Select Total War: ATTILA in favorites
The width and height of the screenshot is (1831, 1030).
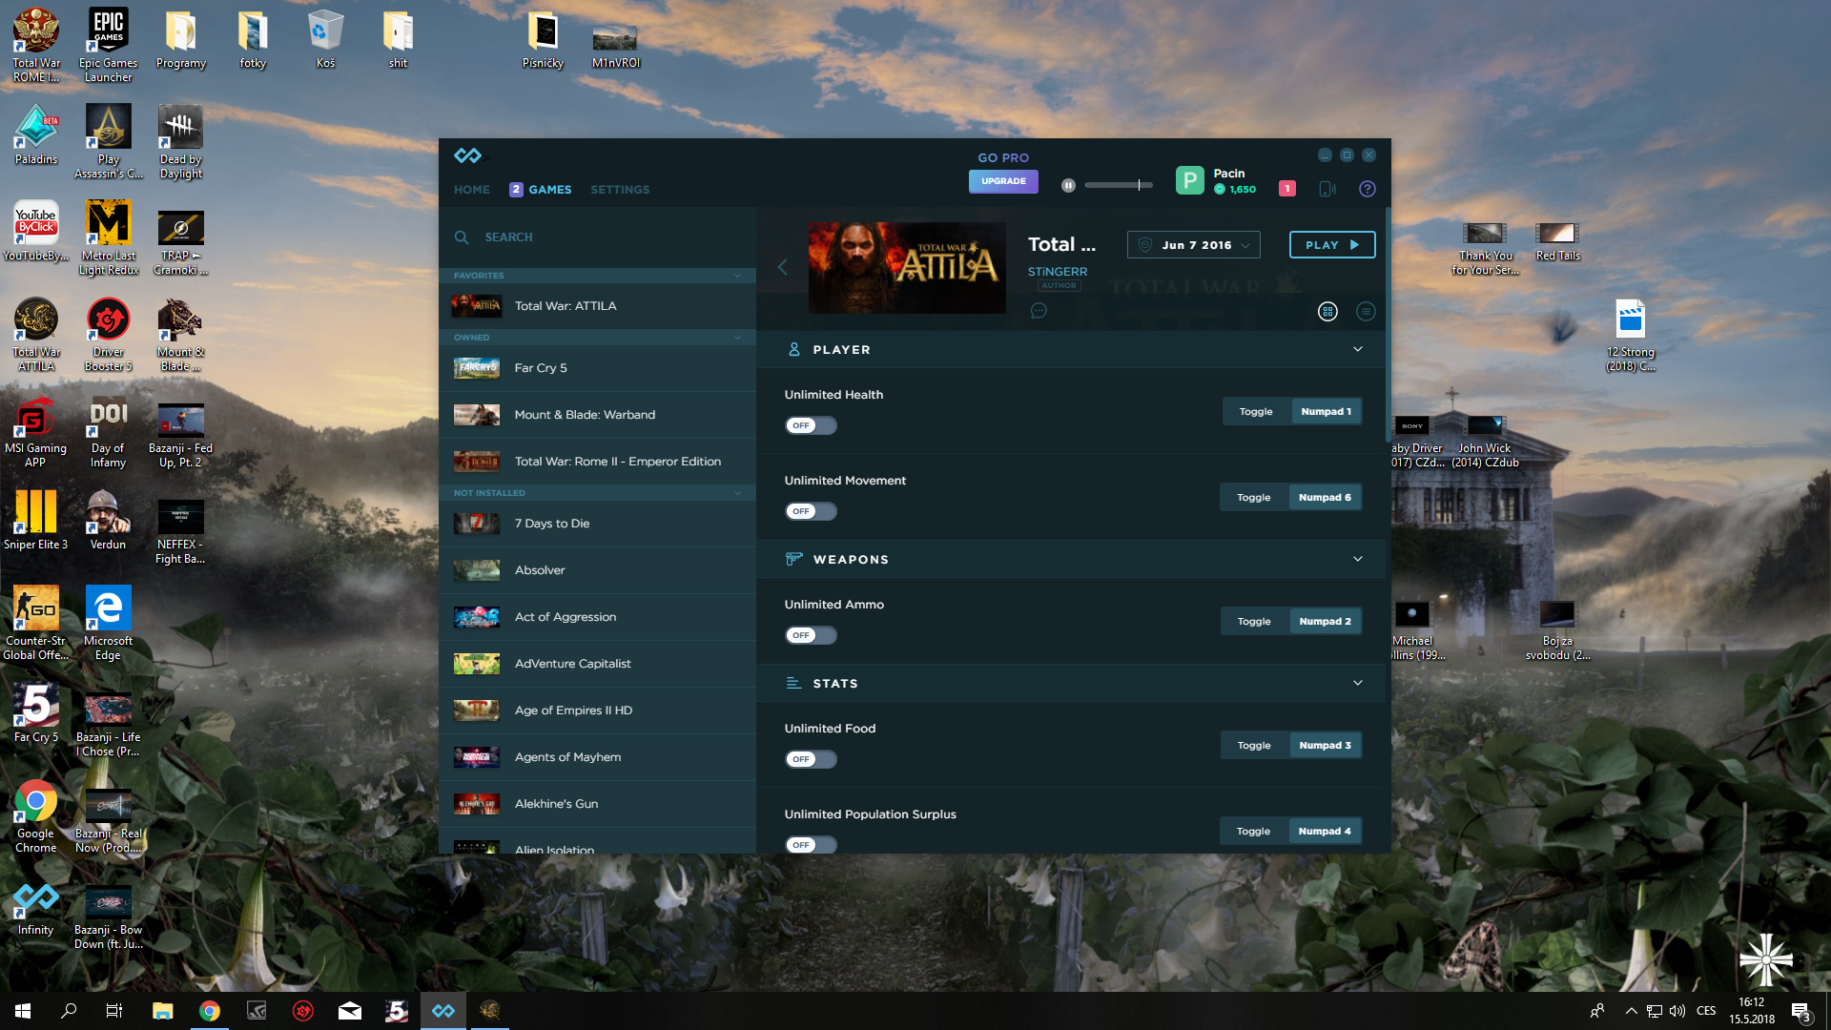597,306
